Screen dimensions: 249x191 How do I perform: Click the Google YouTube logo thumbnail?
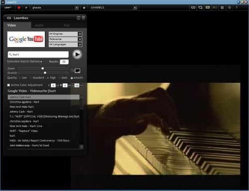click(26, 39)
